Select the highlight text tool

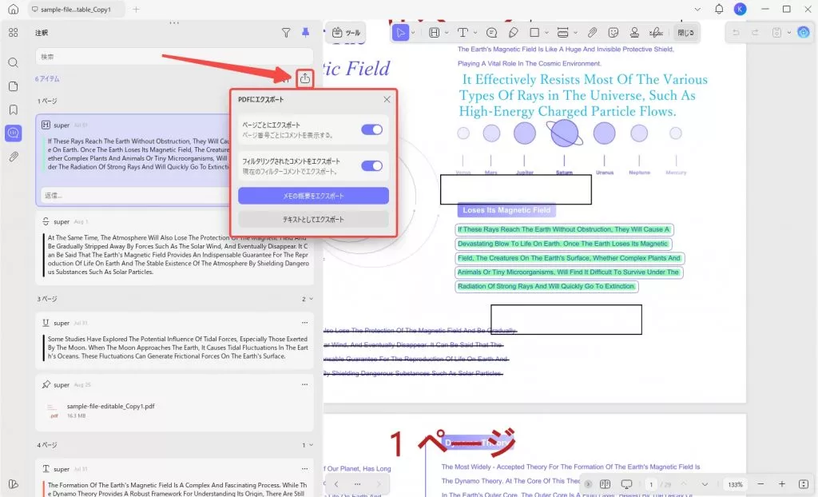[x=434, y=33]
